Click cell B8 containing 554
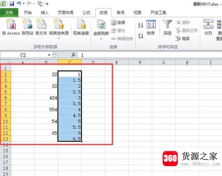Image resolution: width=222 pixels, height=176 pixels. click(x=46, y=109)
